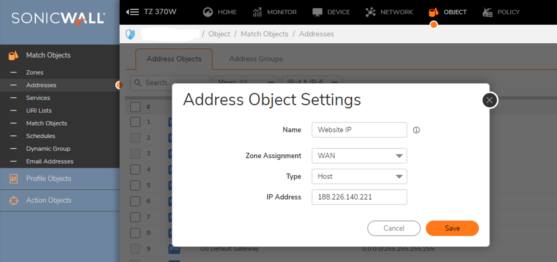
Task: Click the Cancel button
Action: pos(394,228)
